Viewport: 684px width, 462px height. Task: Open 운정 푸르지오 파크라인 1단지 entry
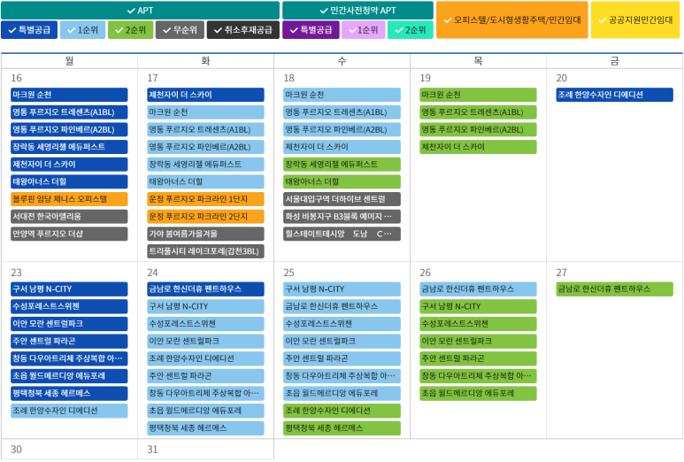205,199
